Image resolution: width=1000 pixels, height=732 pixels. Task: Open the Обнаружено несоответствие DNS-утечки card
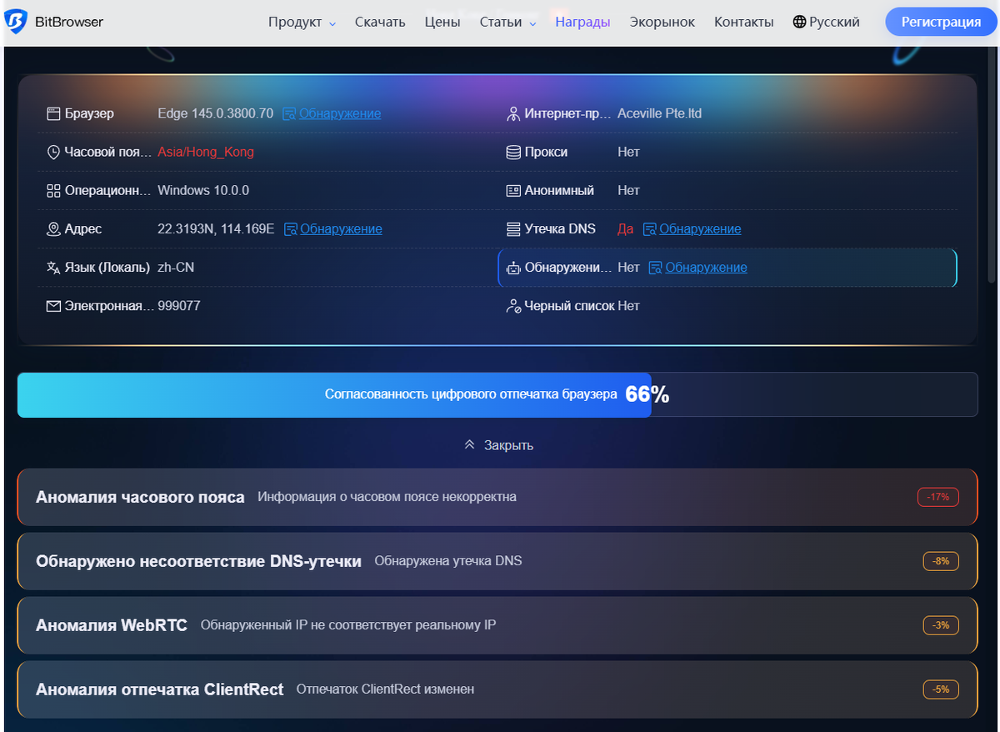pos(497,561)
